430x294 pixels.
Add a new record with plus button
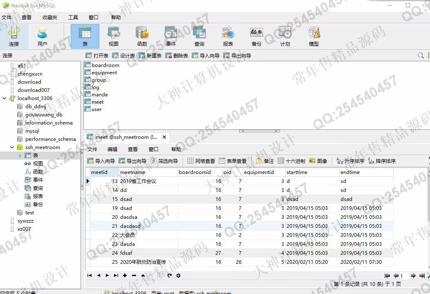125,275
